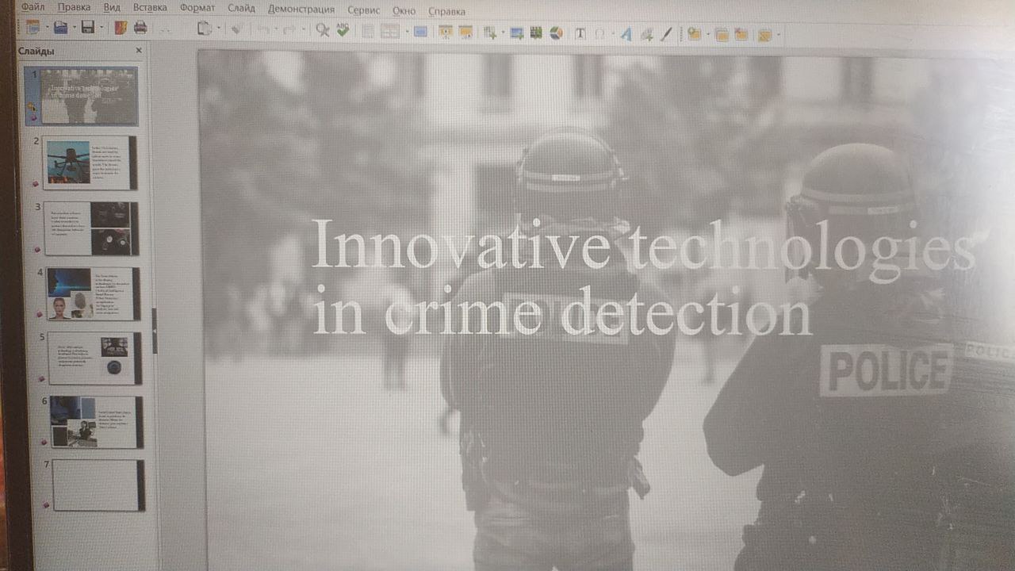
Task: Click the New Slide icon
Action: click(x=694, y=33)
